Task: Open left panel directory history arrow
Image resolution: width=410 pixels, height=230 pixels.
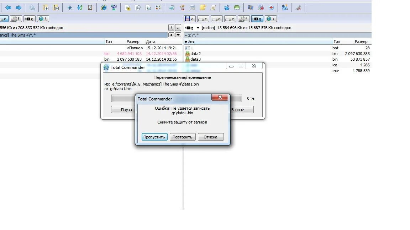Action: [178, 35]
